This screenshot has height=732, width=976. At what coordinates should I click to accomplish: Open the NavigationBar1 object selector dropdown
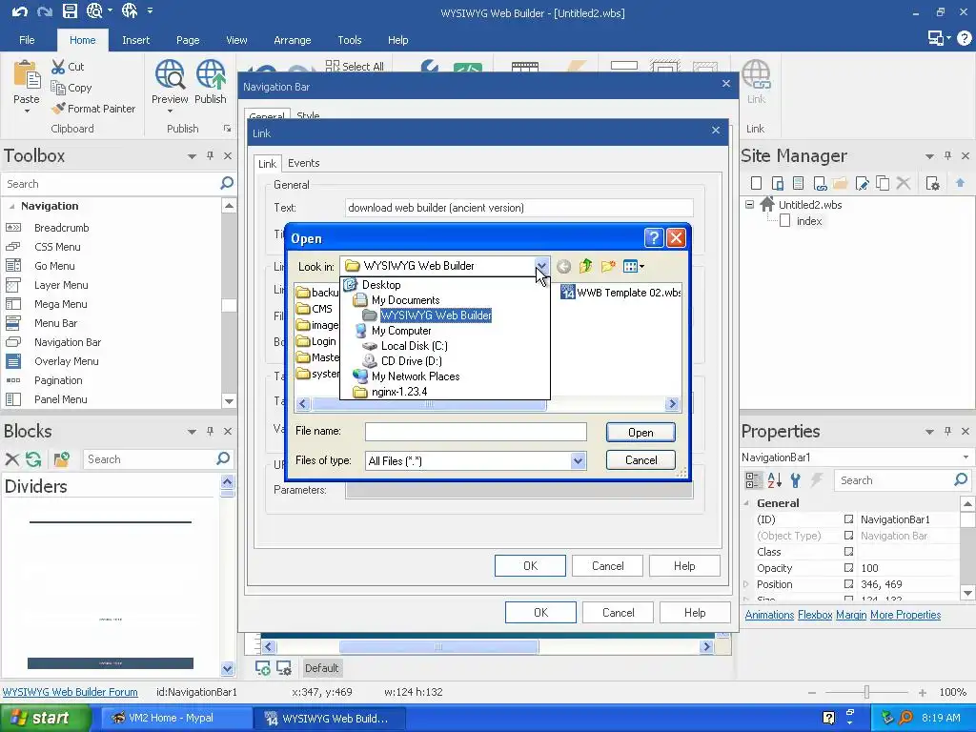click(966, 457)
